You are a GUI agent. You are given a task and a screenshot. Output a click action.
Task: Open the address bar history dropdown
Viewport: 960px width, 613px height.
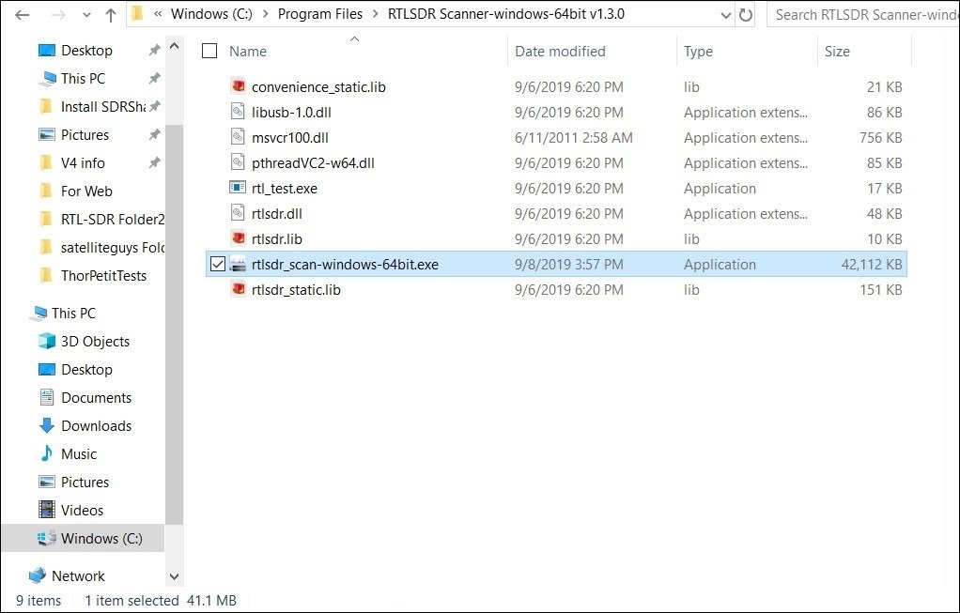pyautogui.click(x=724, y=15)
